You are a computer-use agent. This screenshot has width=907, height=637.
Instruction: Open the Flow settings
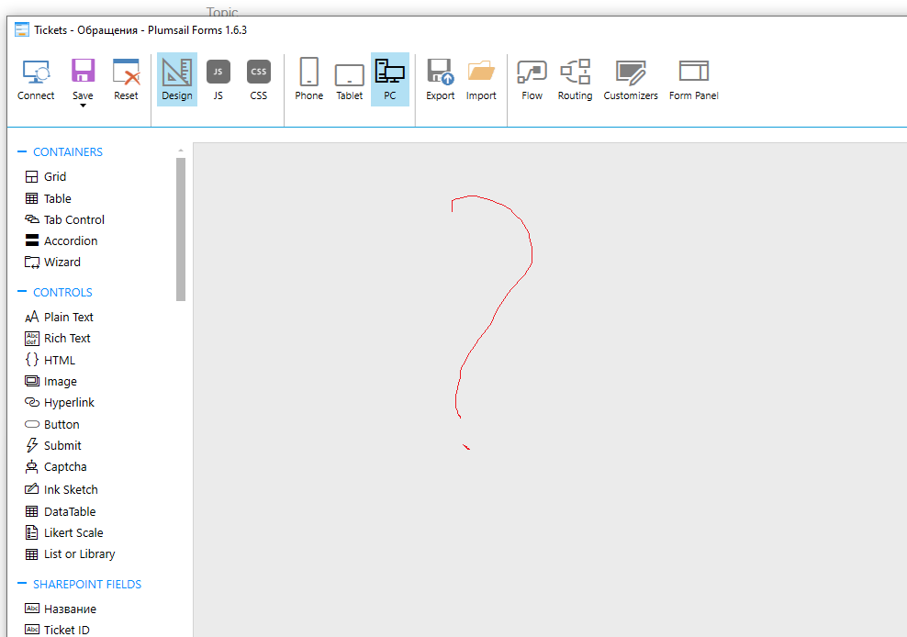(532, 80)
